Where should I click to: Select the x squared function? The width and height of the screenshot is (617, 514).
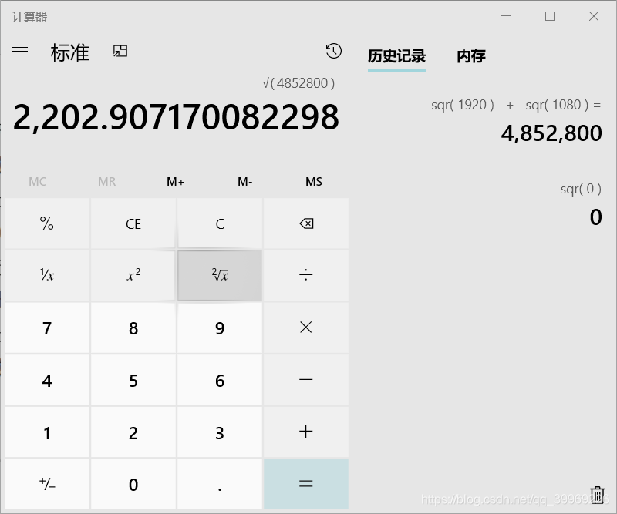[133, 275]
